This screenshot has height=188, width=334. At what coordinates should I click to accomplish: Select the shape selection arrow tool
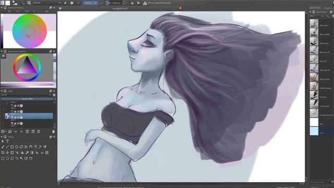pyautogui.click(x=3, y=141)
